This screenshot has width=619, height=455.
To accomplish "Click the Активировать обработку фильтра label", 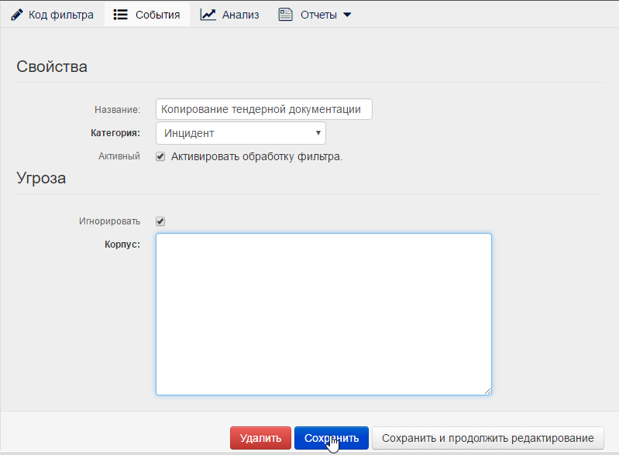I will pos(256,156).
